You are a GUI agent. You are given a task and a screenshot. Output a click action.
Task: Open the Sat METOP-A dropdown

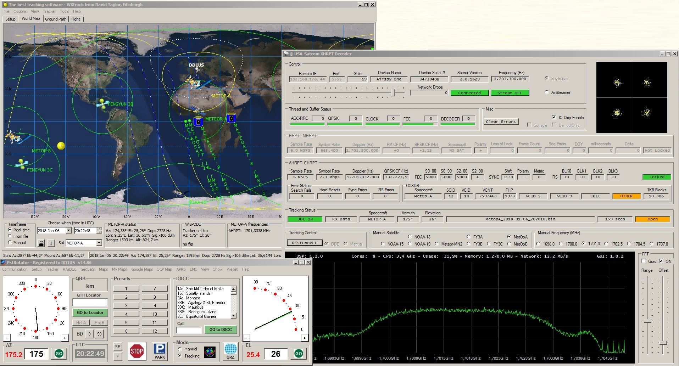click(99, 243)
